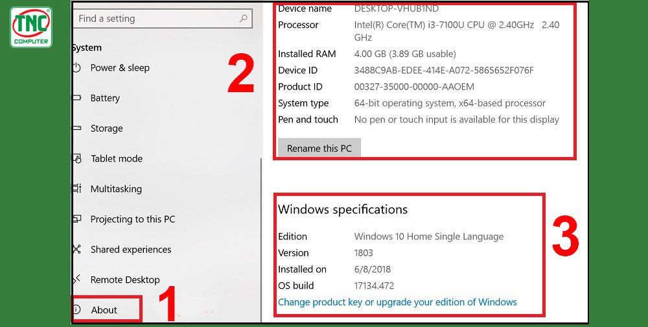The height and width of the screenshot is (327, 648).
Task: Click the Tablet mode icon
Action: (77, 158)
